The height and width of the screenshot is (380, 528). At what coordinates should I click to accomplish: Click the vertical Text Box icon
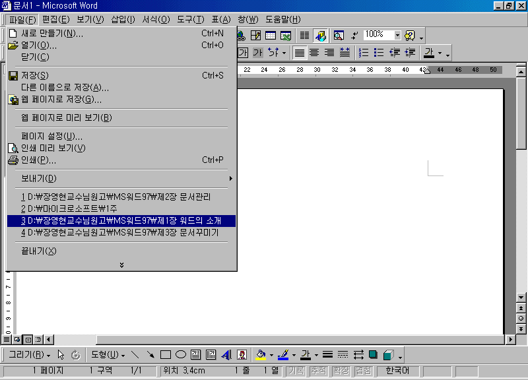tap(211, 355)
